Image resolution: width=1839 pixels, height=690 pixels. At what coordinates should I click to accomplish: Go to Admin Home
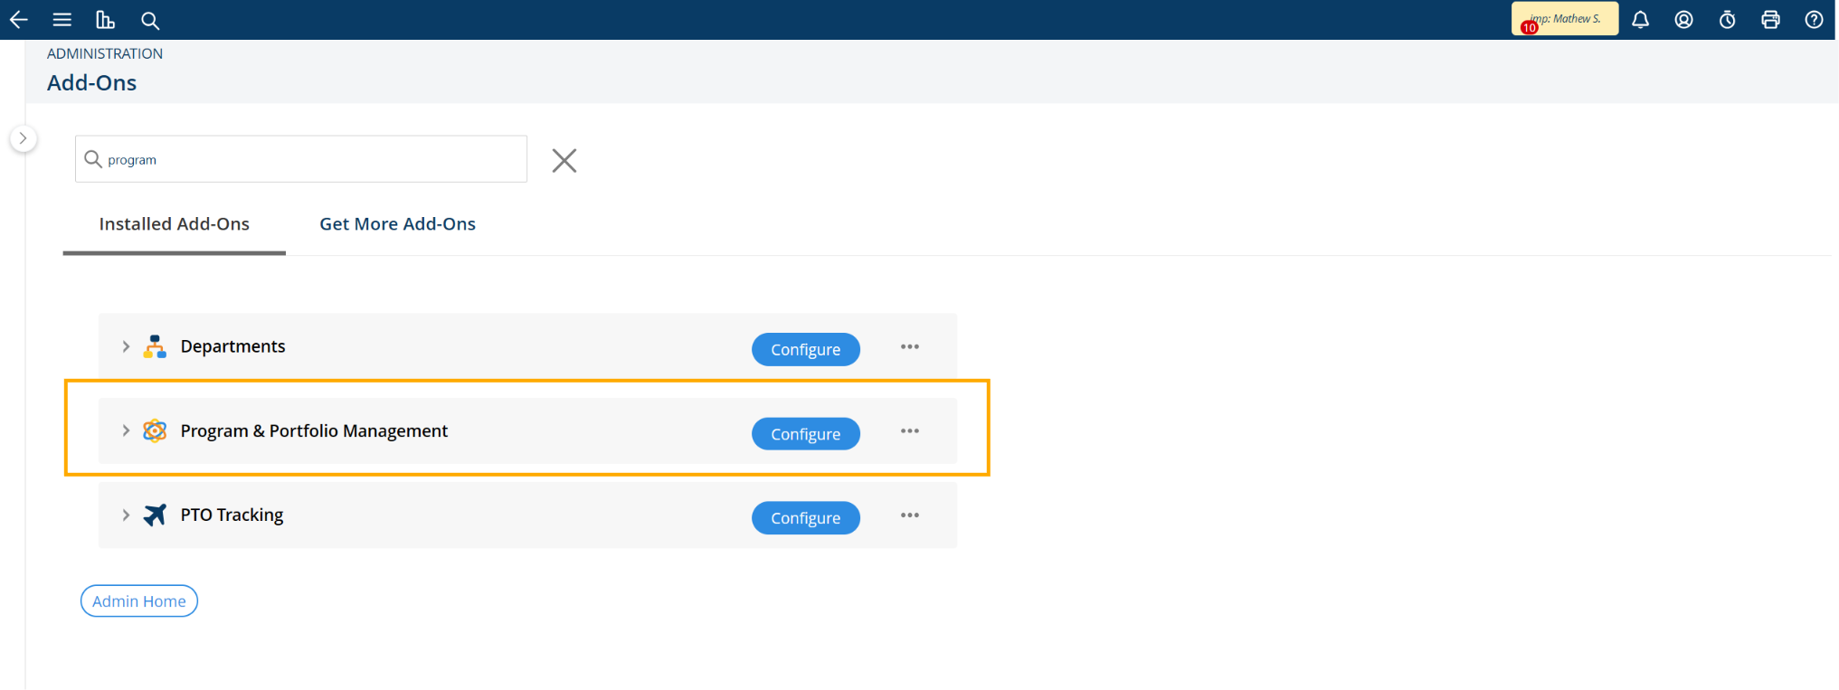coord(139,600)
